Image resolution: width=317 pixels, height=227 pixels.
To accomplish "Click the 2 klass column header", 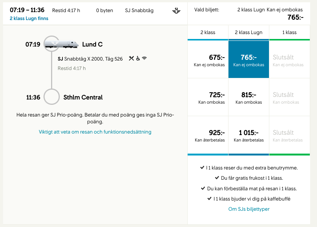I will 208,33.
